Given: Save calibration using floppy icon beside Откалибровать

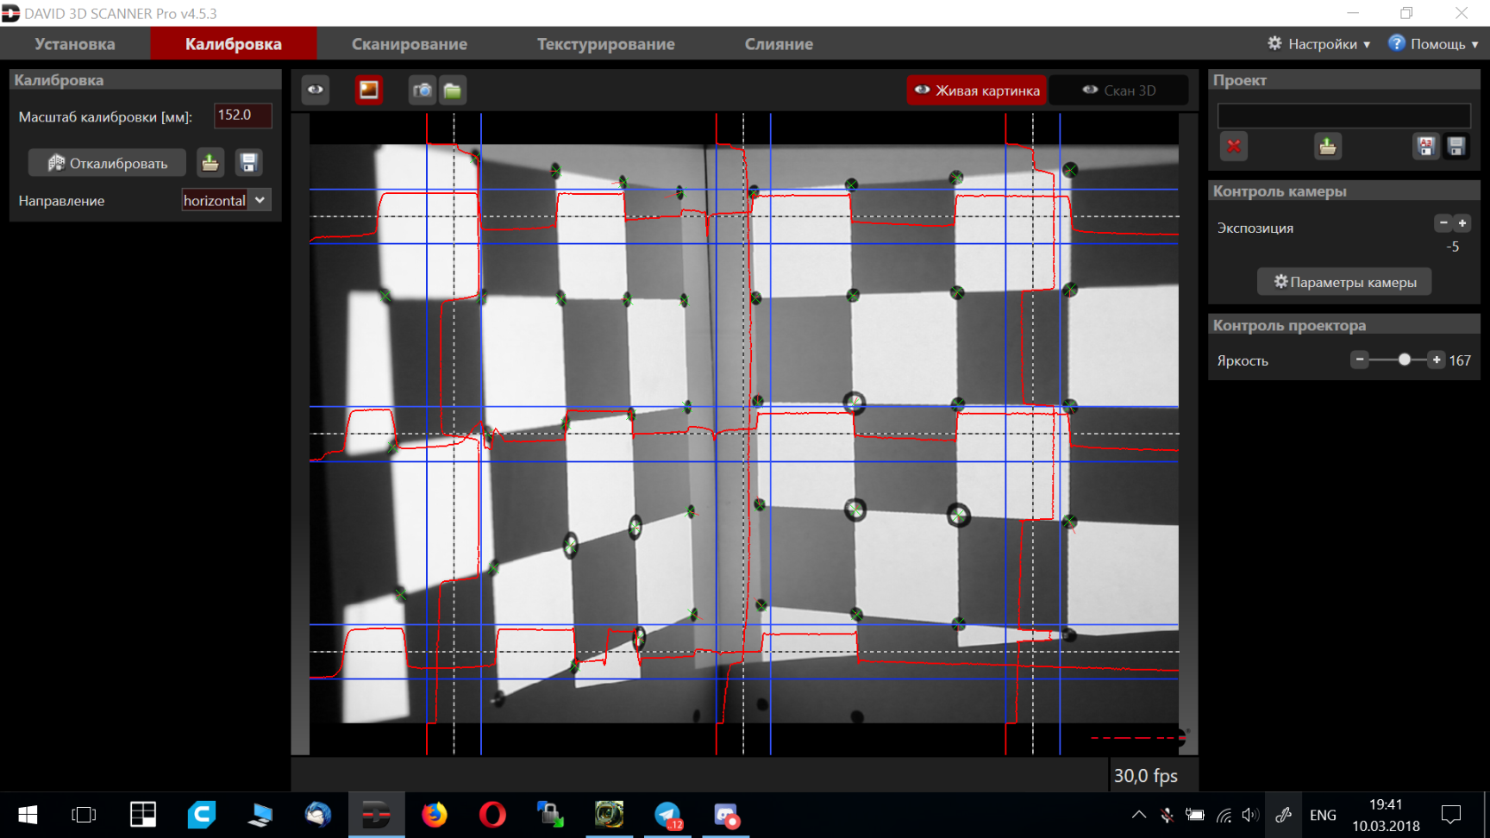Looking at the screenshot, I should 248,163.
